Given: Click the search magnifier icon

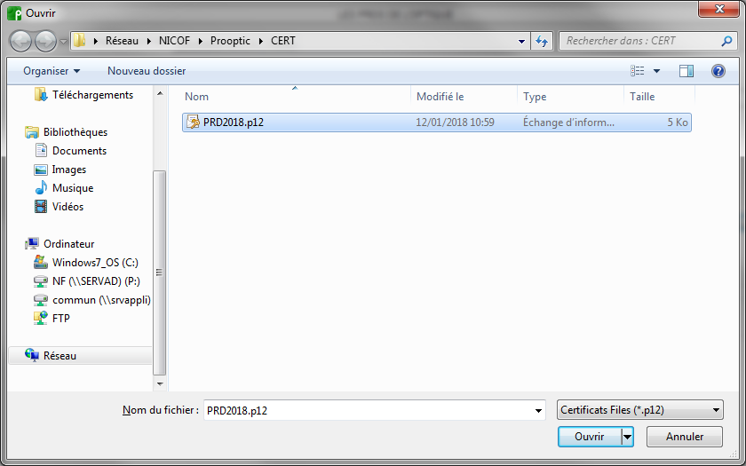Looking at the screenshot, I should (726, 42).
